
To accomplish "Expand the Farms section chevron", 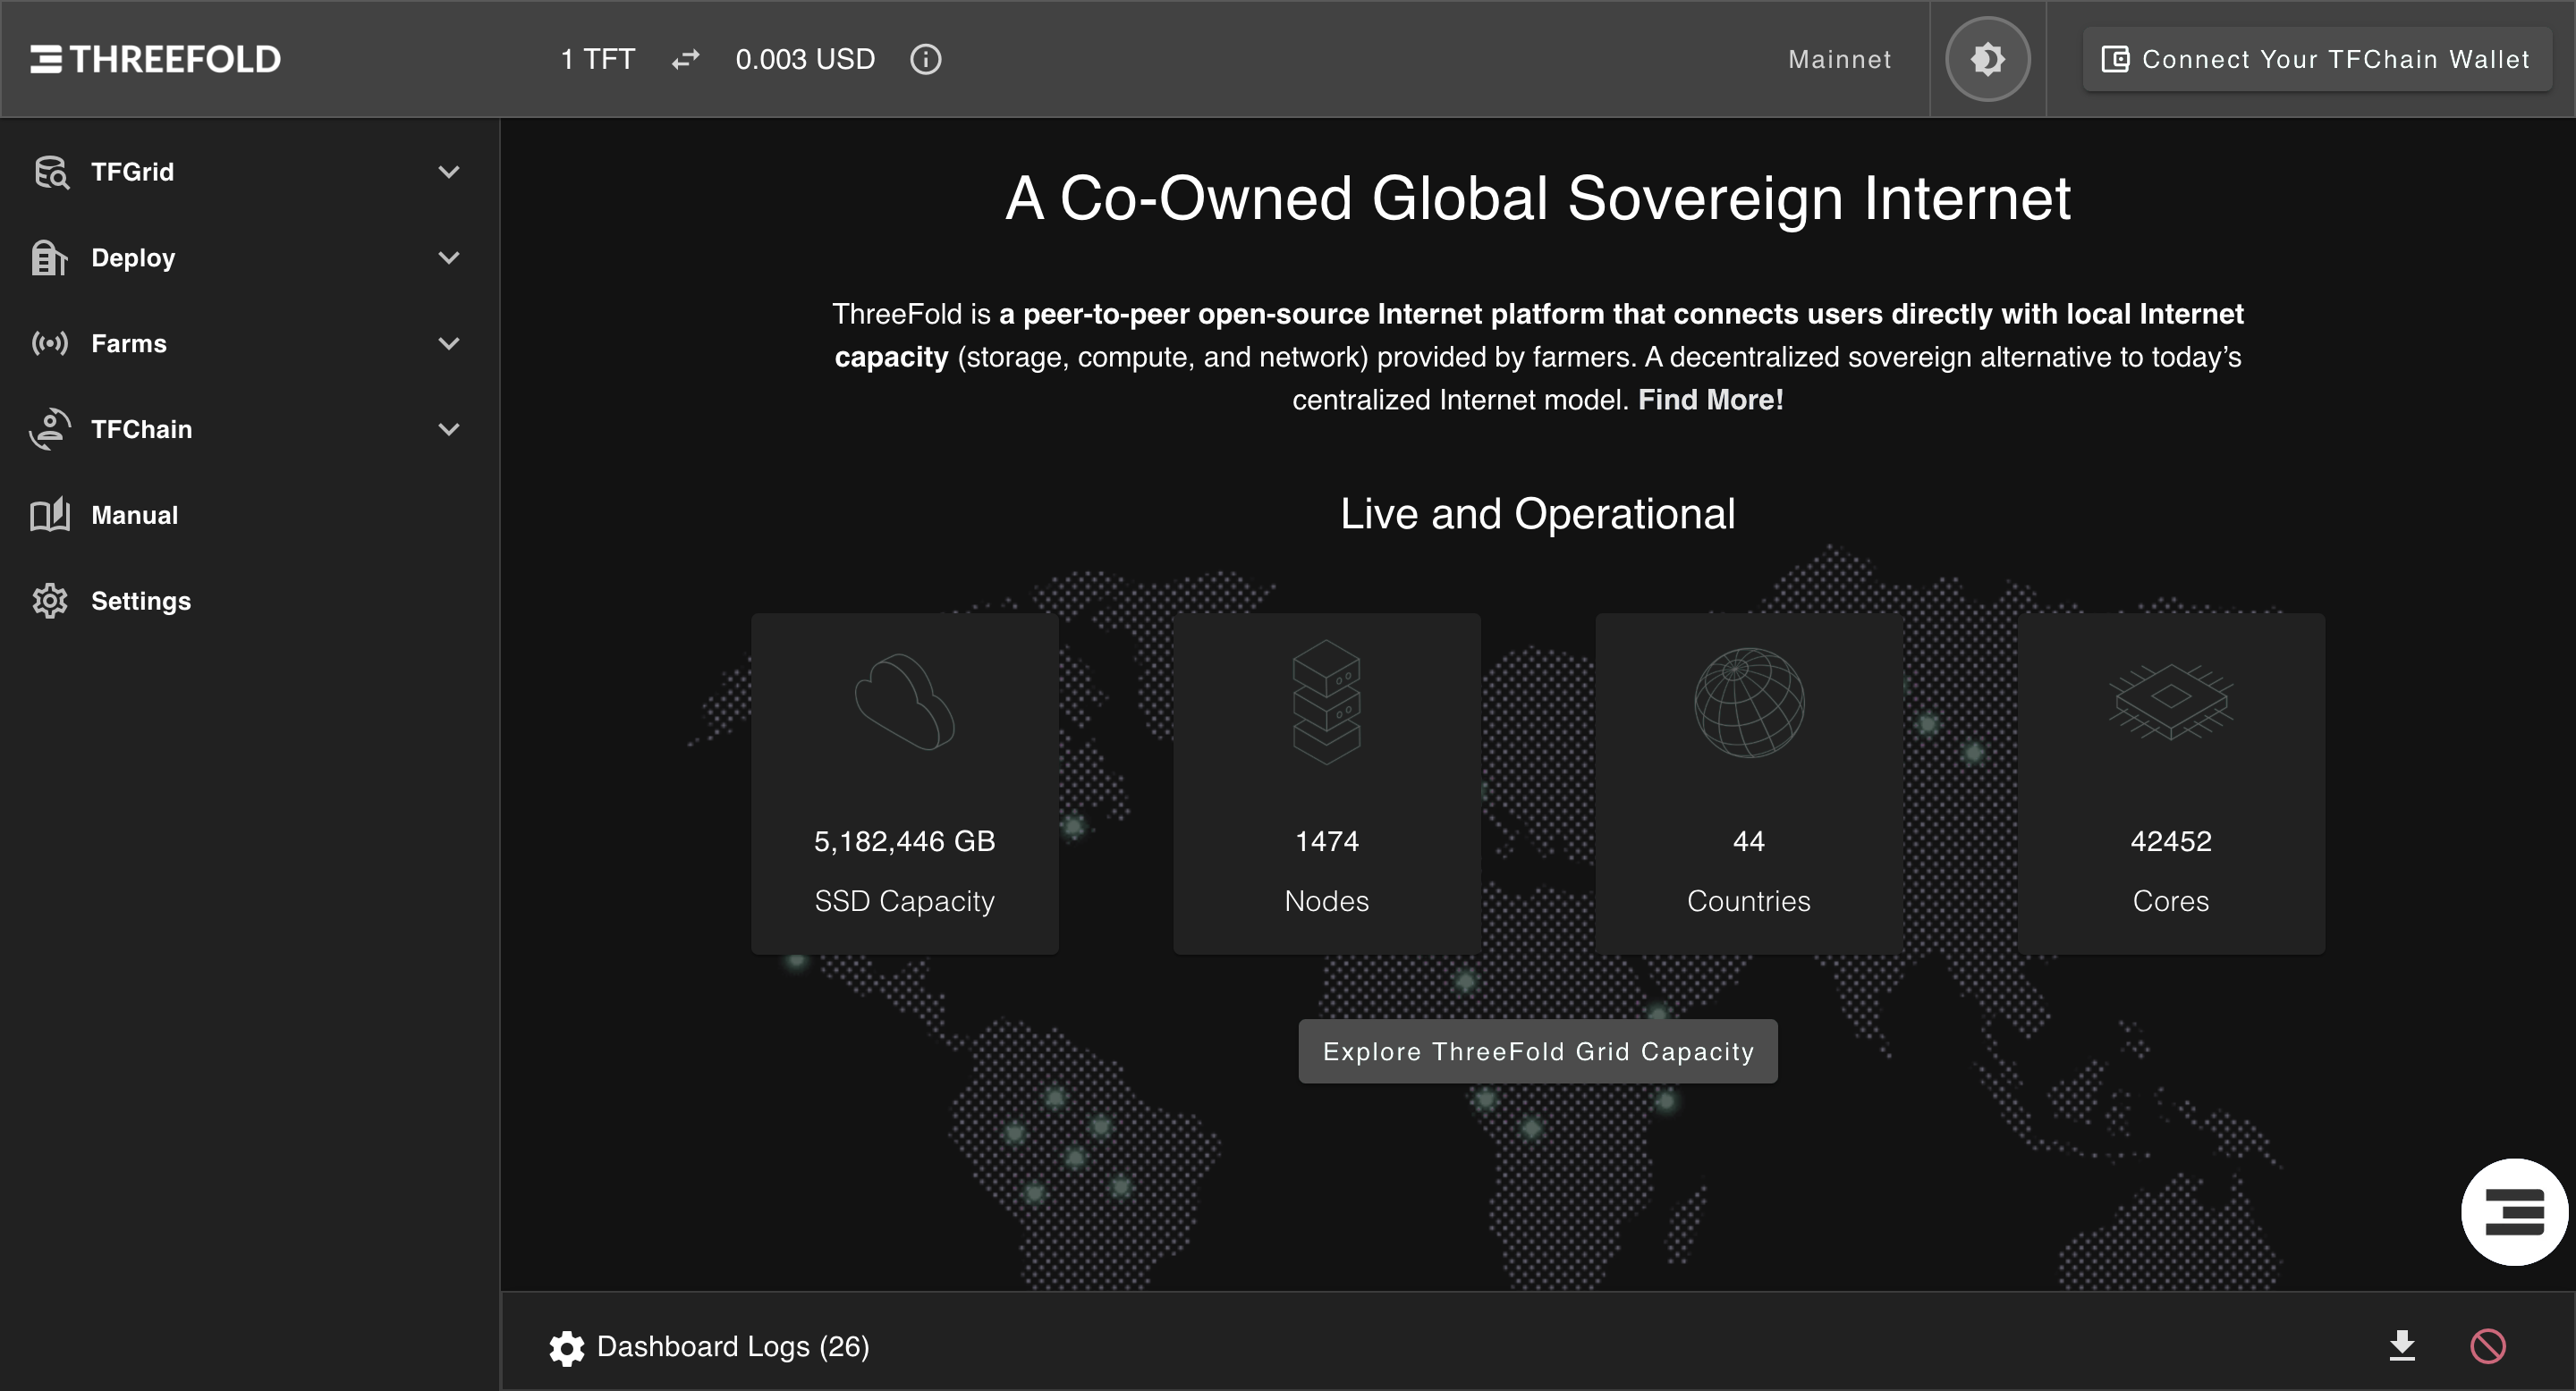I will (x=449, y=344).
